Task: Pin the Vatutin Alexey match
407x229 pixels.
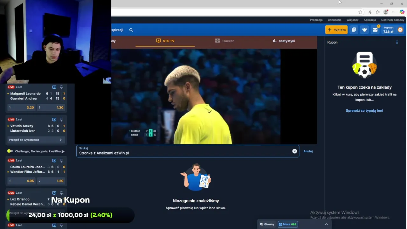Action: click(x=61, y=120)
